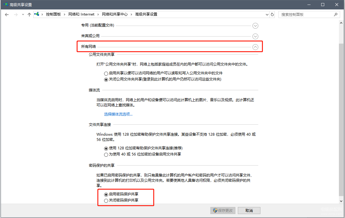The width and height of the screenshot is (345, 218).
Task: Expand breadcrumb arrow after 网络和 Internet
Action: coord(98,15)
